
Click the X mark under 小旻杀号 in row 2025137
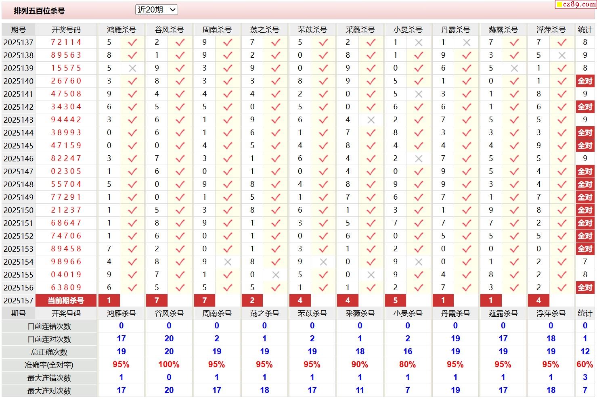tap(419, 42)
